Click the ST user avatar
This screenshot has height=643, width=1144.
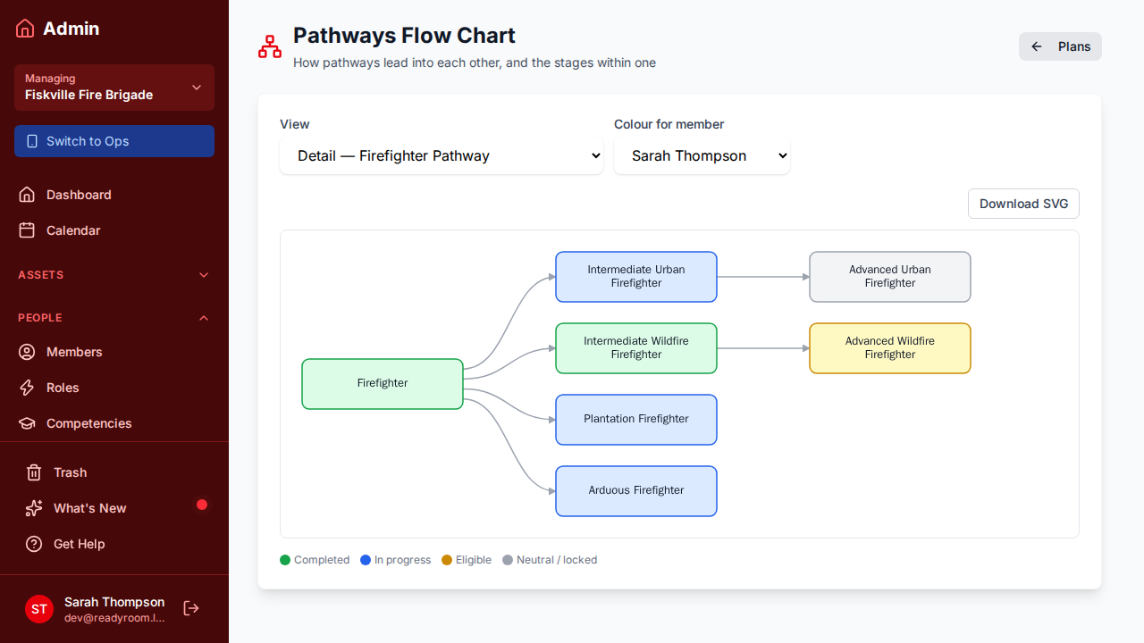(39, 609)
